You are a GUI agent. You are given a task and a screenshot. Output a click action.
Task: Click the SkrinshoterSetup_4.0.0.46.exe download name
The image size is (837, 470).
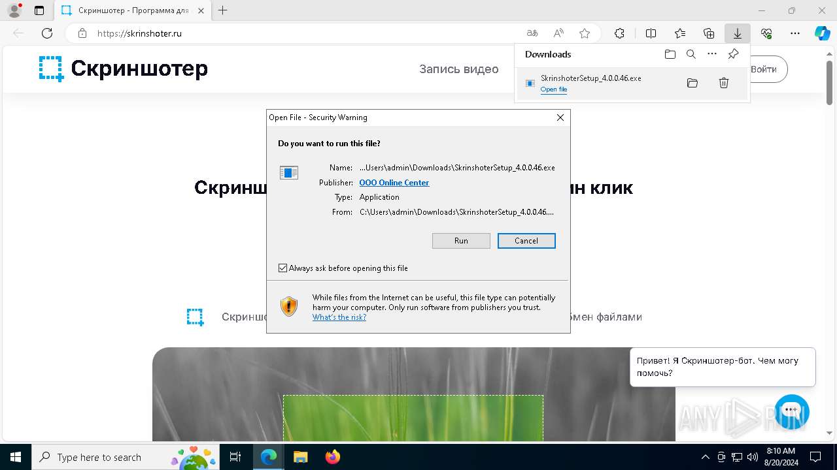[591, 78]
